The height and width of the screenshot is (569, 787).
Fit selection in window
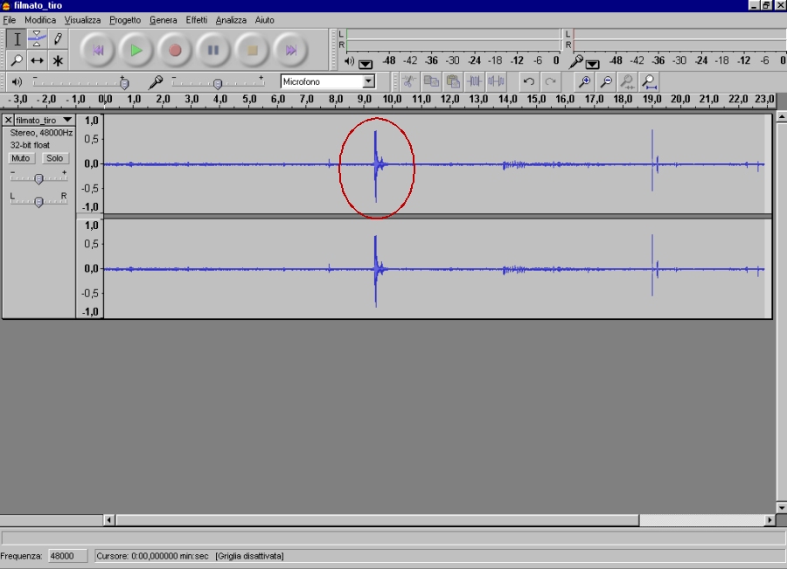[627, 81]
